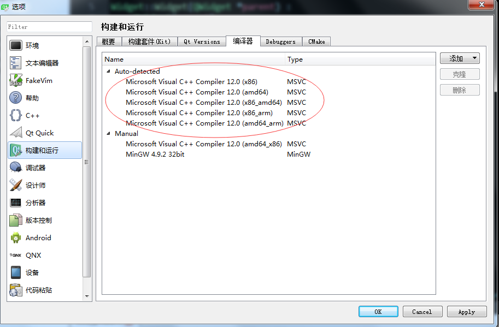Open the Android robot icon
This screenshot has width=499, height=327.
(x=16, y=237)
